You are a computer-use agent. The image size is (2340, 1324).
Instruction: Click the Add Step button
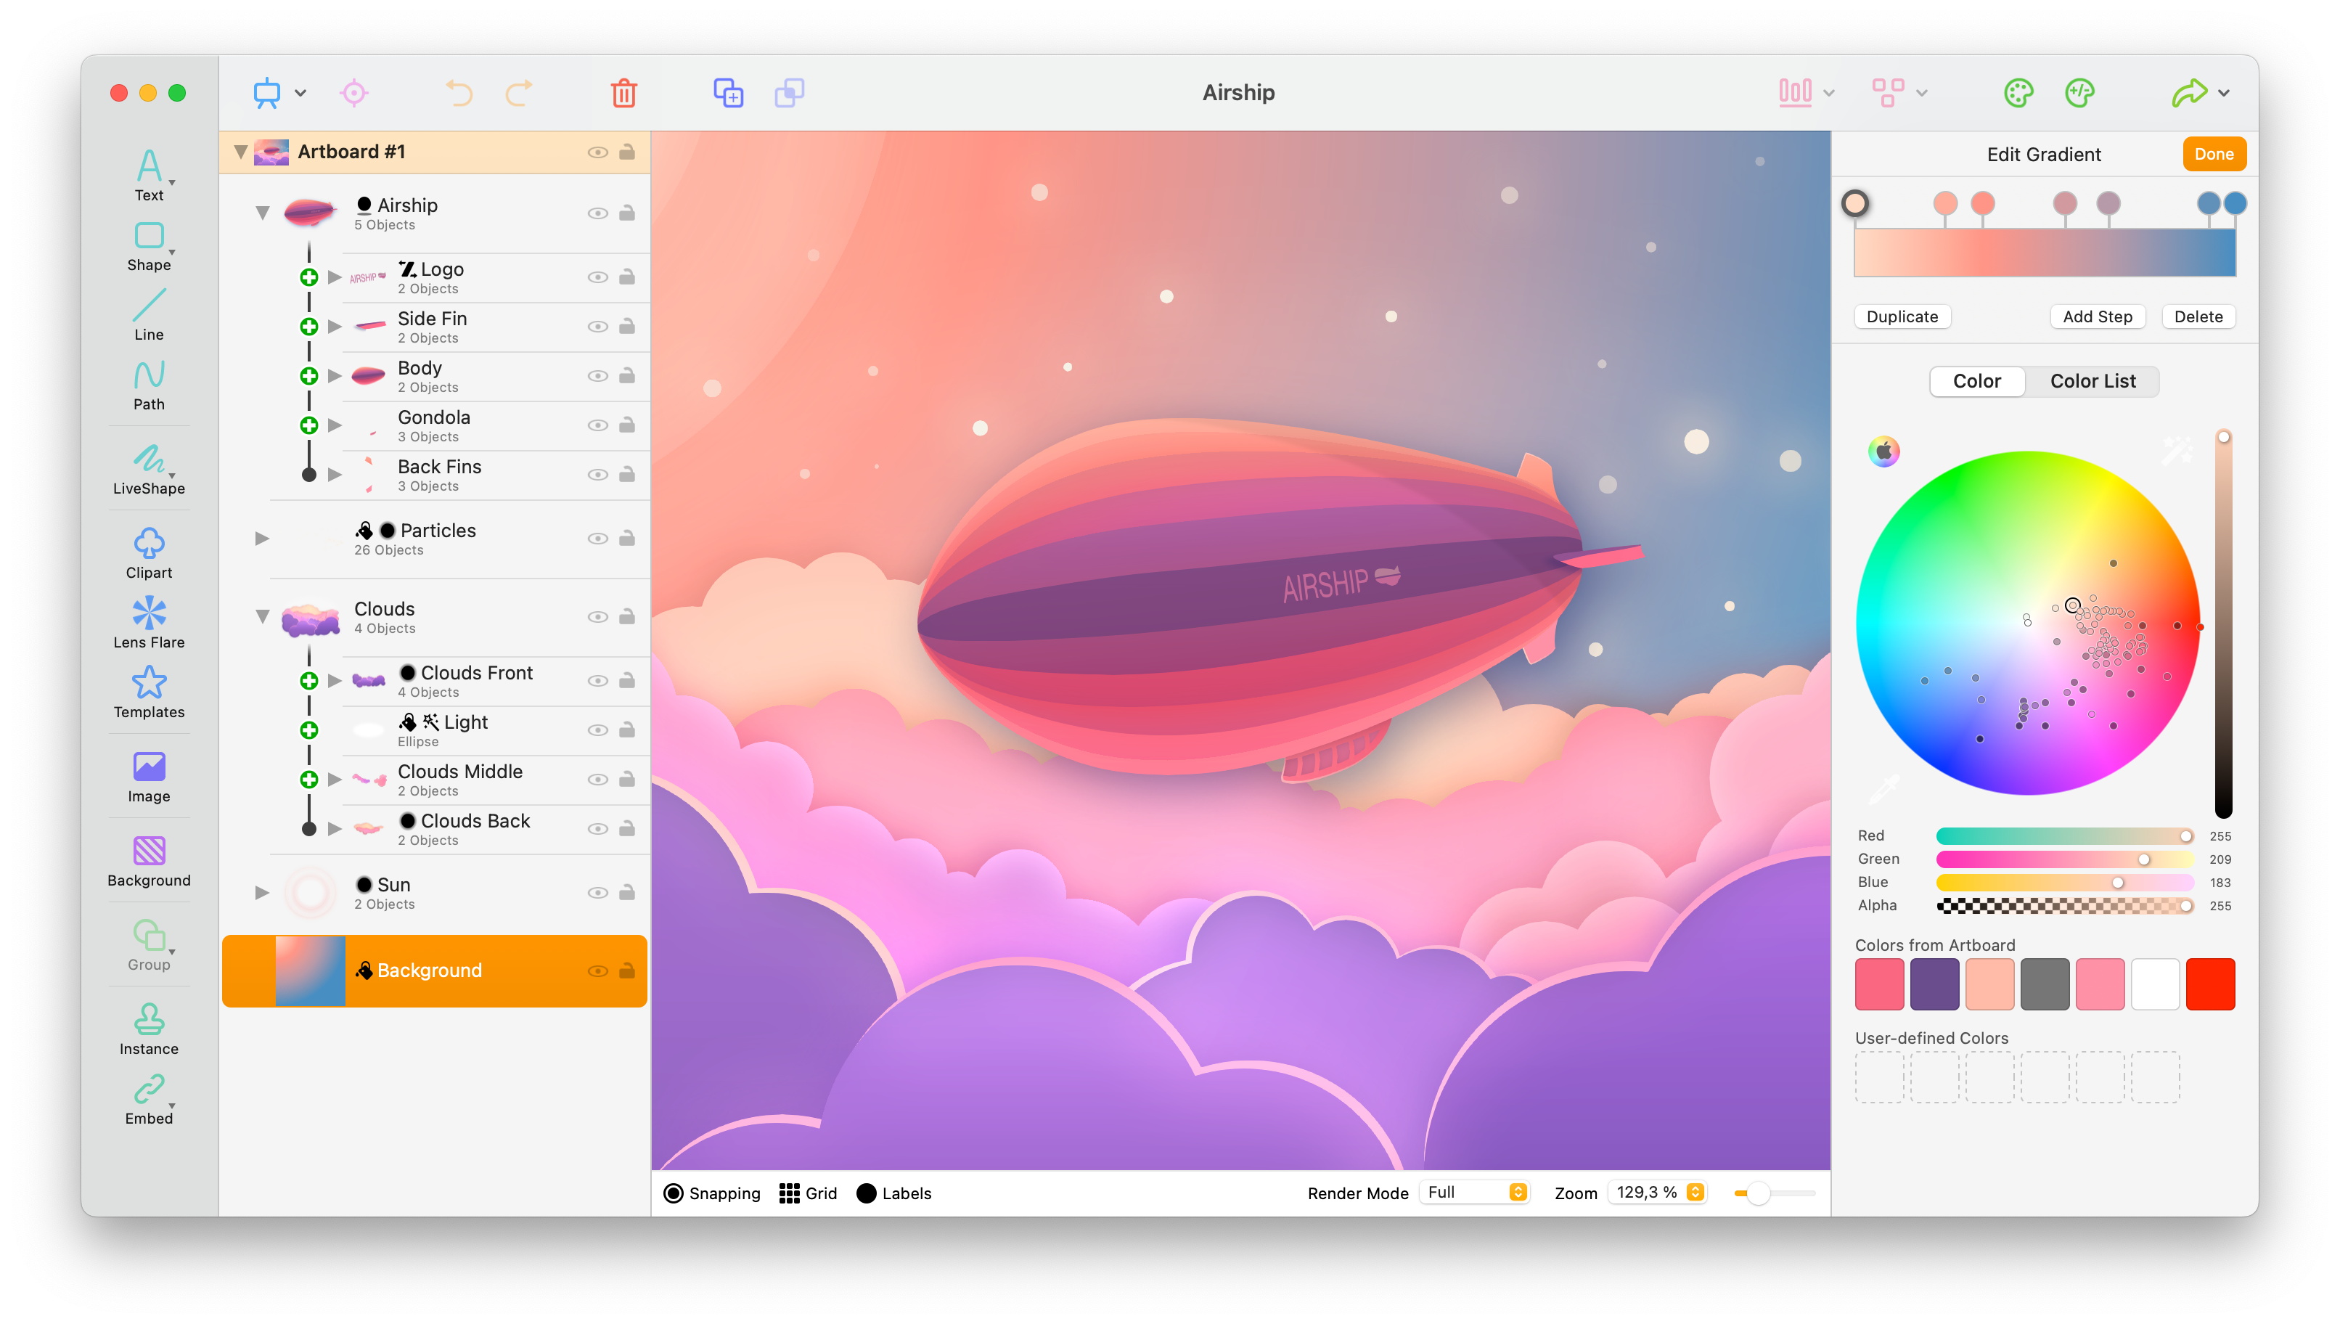point(2098,316)
